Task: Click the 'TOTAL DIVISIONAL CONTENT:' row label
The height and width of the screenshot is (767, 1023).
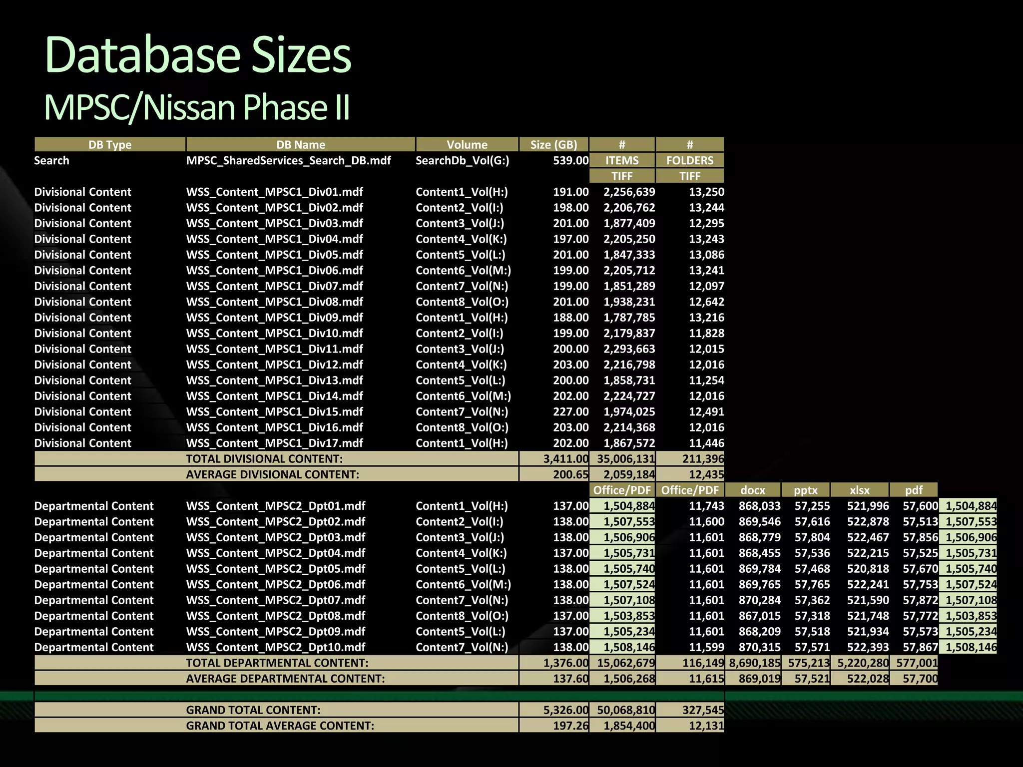Action: 264,459
